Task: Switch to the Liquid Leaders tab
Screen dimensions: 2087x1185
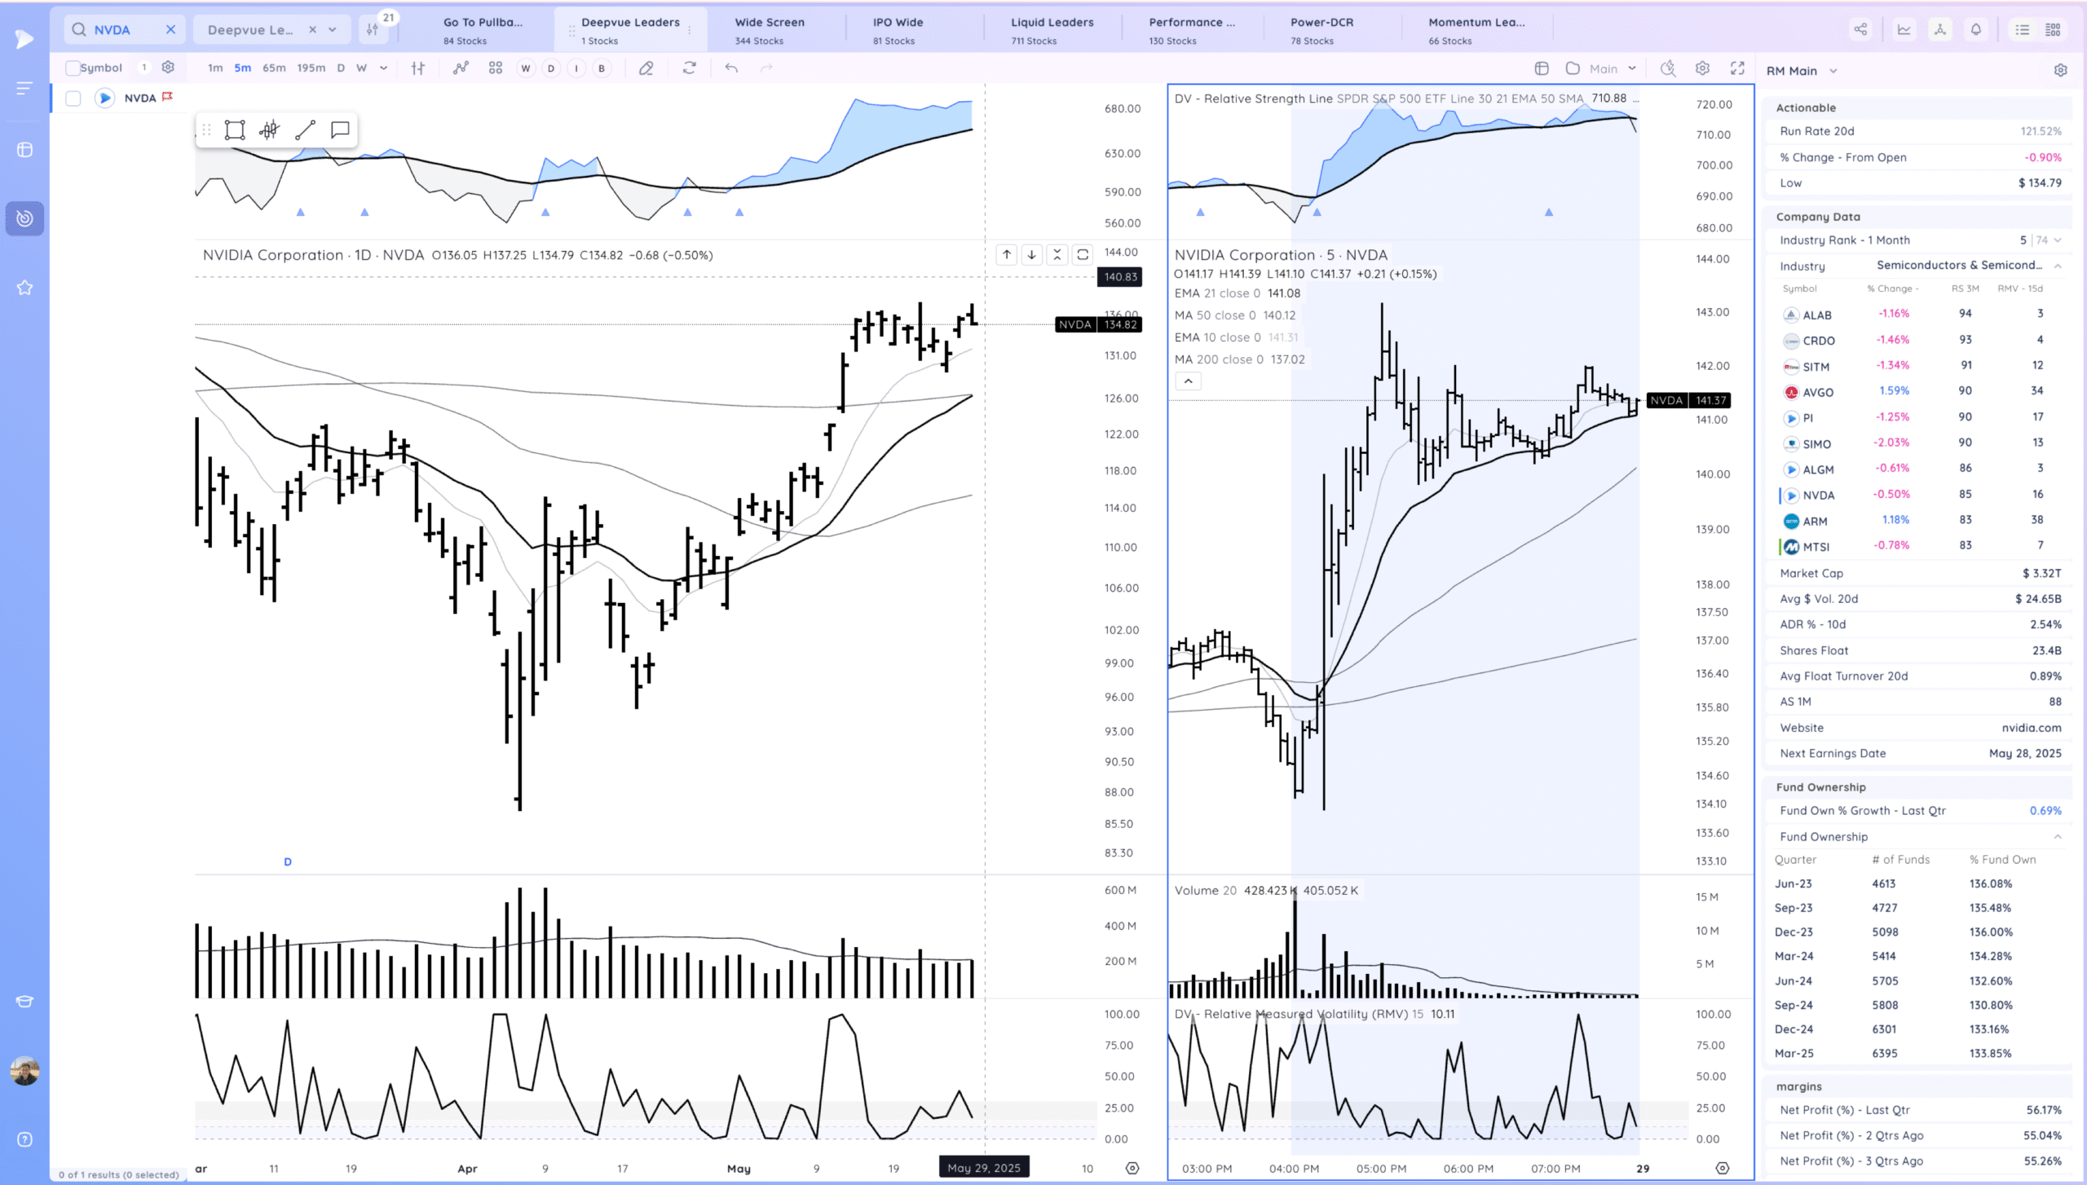Action: click(x=1052, y=30)
